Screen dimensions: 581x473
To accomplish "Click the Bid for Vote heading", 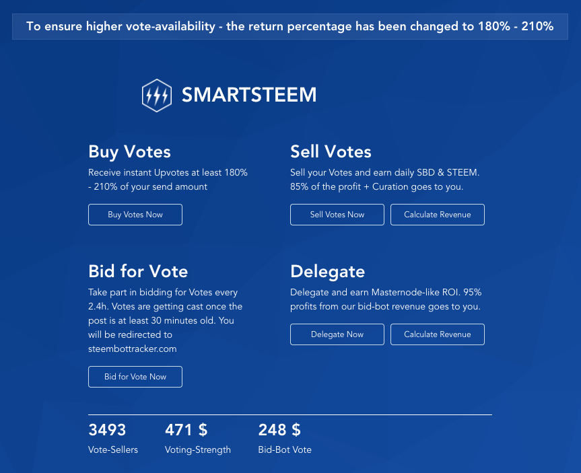I will click(x=138, y=271).
